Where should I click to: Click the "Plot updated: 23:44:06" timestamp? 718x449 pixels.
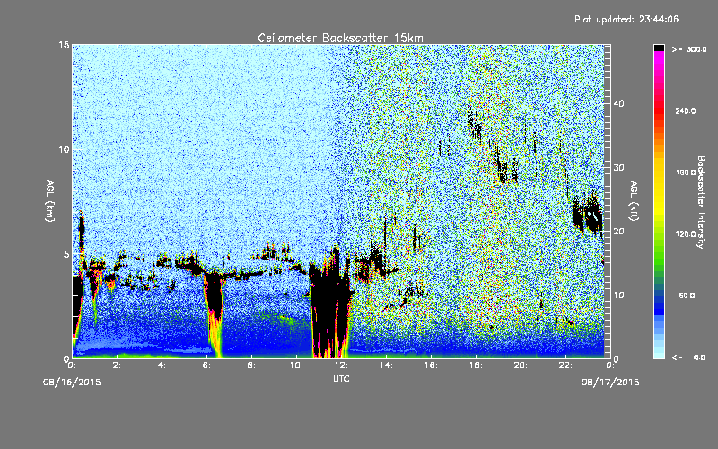click(x=626, y=19)
